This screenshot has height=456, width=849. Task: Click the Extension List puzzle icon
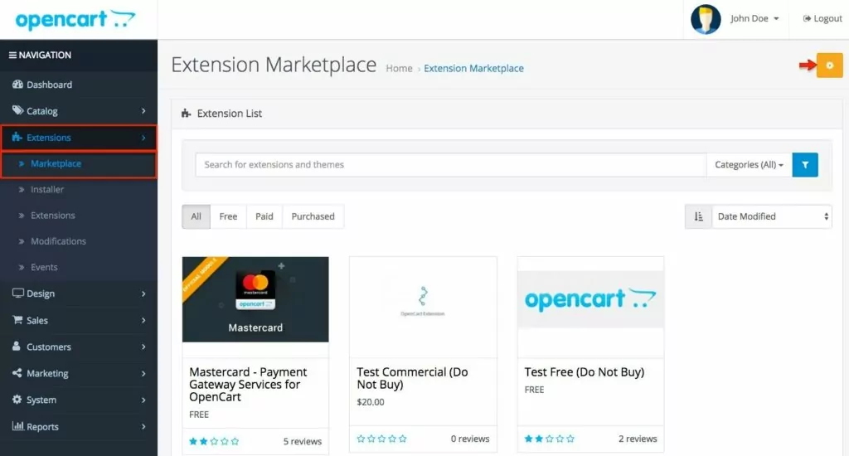[187, 114]
